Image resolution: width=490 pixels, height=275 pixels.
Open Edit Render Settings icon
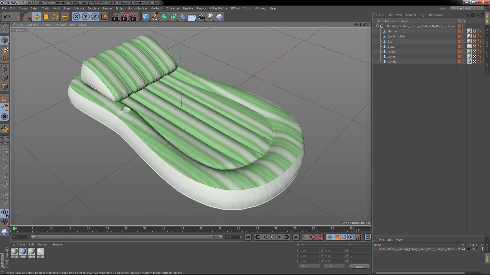coord(134,17)
